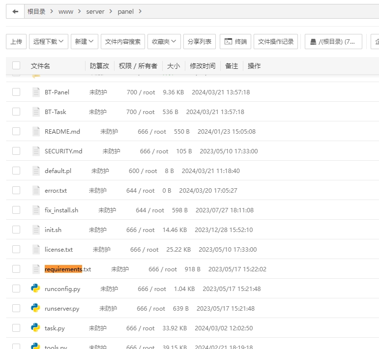Click the Python icon for runconfig.py
The height and width of the screenshot is (349, 379).
click(35, 289)
